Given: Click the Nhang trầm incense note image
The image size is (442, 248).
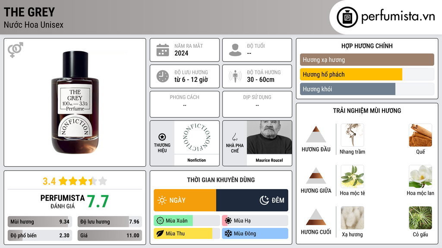Looking at the screenshot, I should pos(352,135).
